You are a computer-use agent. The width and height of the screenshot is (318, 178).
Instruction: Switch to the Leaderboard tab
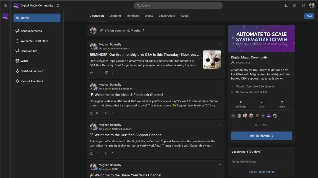[x=167, y=16]
